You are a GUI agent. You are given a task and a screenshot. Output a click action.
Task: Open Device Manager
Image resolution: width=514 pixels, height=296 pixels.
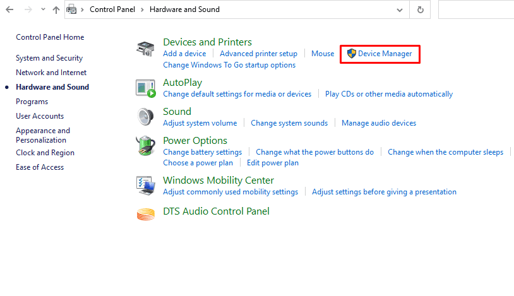pos(385,54)
